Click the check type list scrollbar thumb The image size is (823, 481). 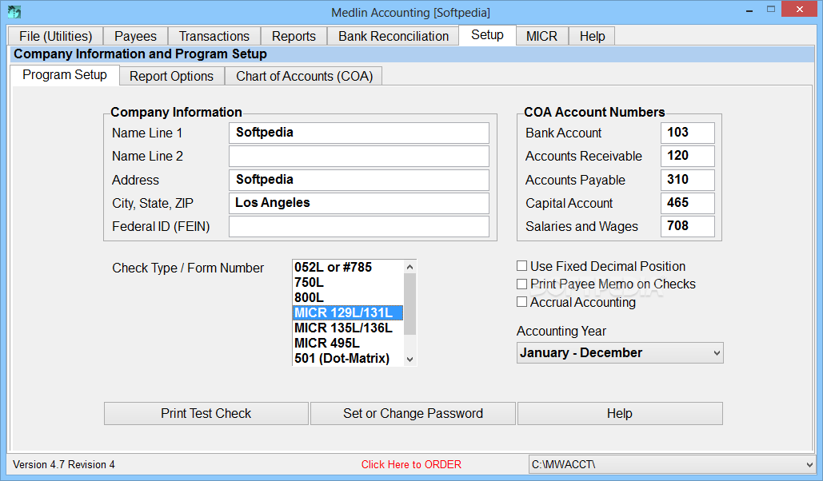click(410, 304)
